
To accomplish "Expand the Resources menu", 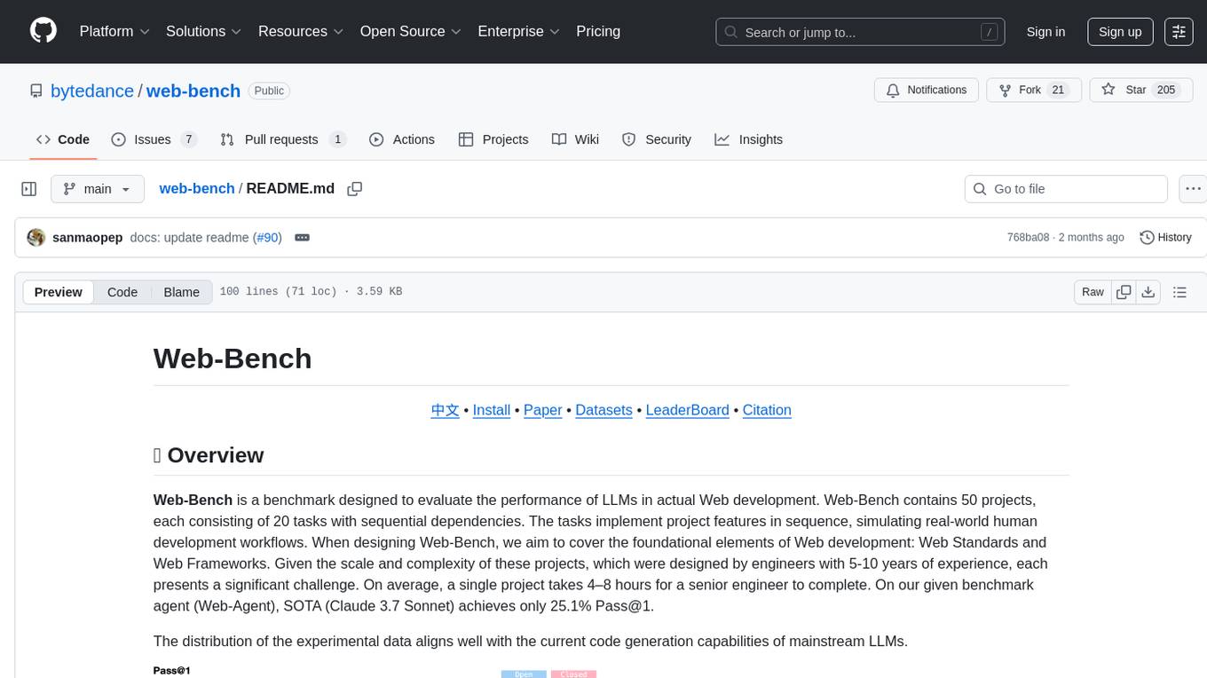I will [x=301, y=31].
